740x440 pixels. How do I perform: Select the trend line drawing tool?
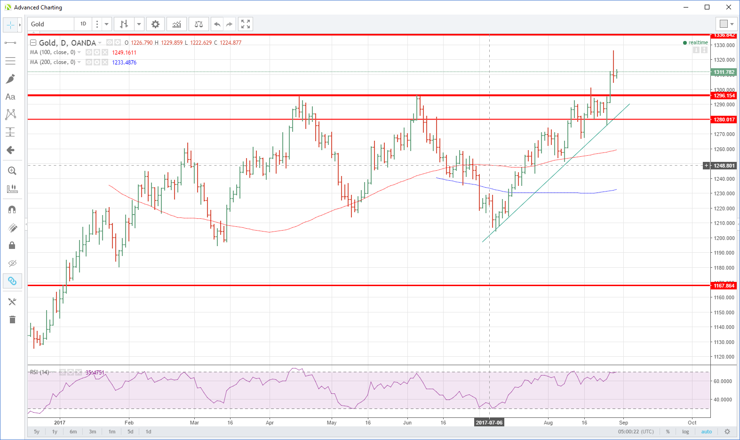point(10,43)
